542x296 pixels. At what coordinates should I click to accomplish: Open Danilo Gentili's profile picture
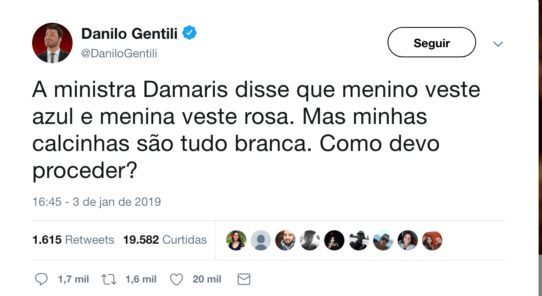(52, 43)
